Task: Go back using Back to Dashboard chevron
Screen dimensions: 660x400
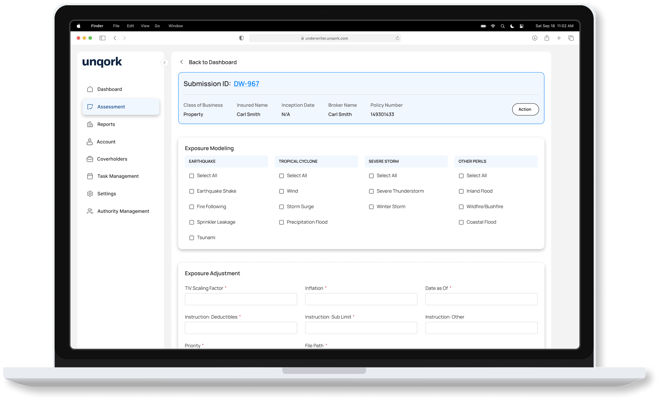Action: coord(182,62)
